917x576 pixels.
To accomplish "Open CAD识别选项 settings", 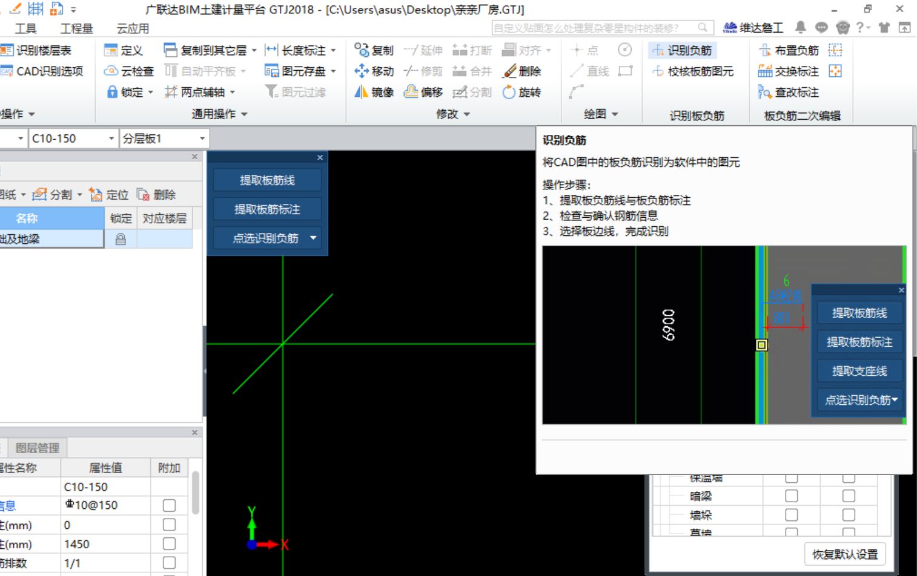I will [x=42, y=71].
